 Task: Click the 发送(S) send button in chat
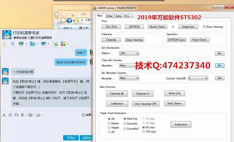tap(86, 138)
